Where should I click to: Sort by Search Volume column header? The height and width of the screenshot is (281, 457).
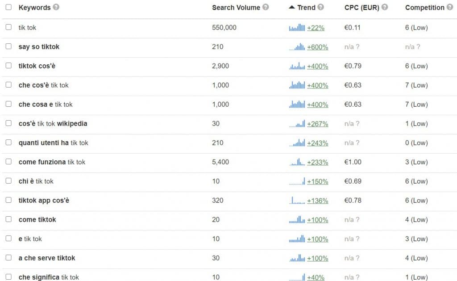pos(236,7)
